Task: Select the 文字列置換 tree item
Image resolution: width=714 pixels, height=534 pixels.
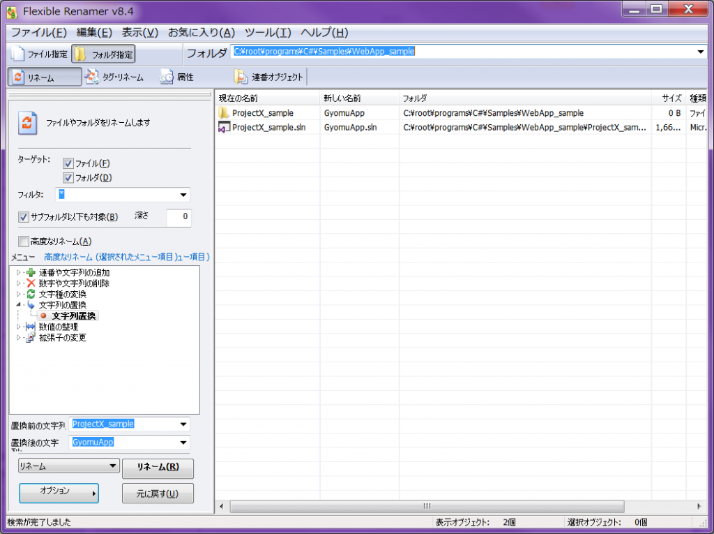Action: 73,316
